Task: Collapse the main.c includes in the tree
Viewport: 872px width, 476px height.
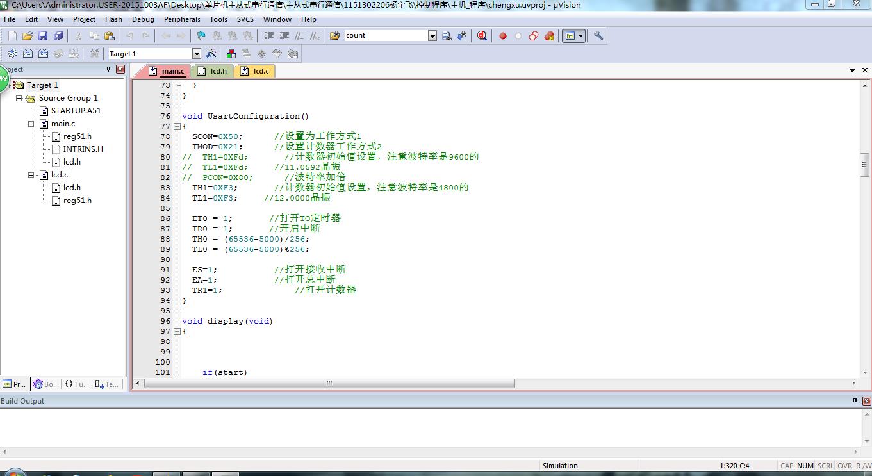Action: pyautogui.click(x=31, y=124)
